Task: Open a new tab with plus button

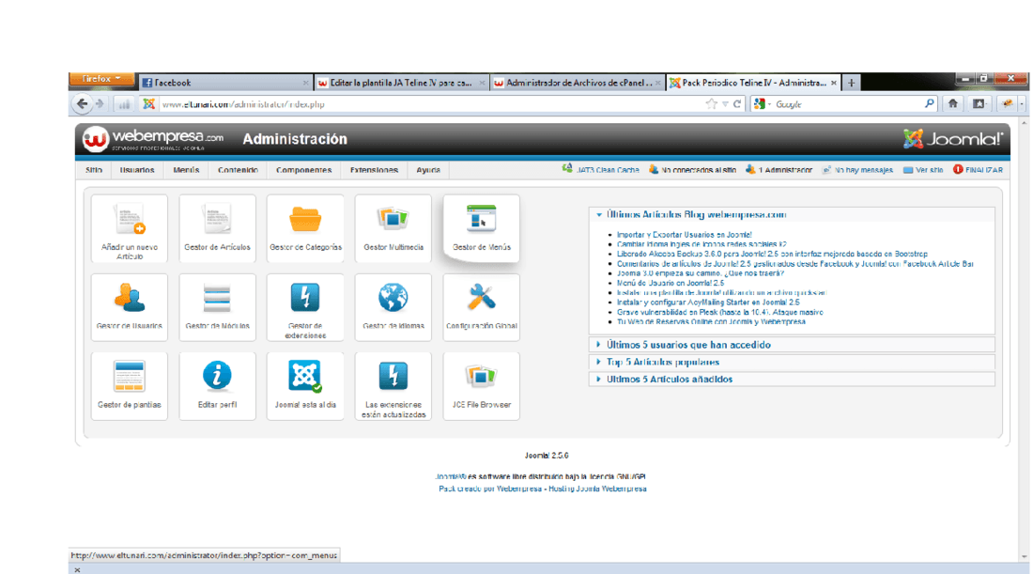Action: [x=851, y=83]
